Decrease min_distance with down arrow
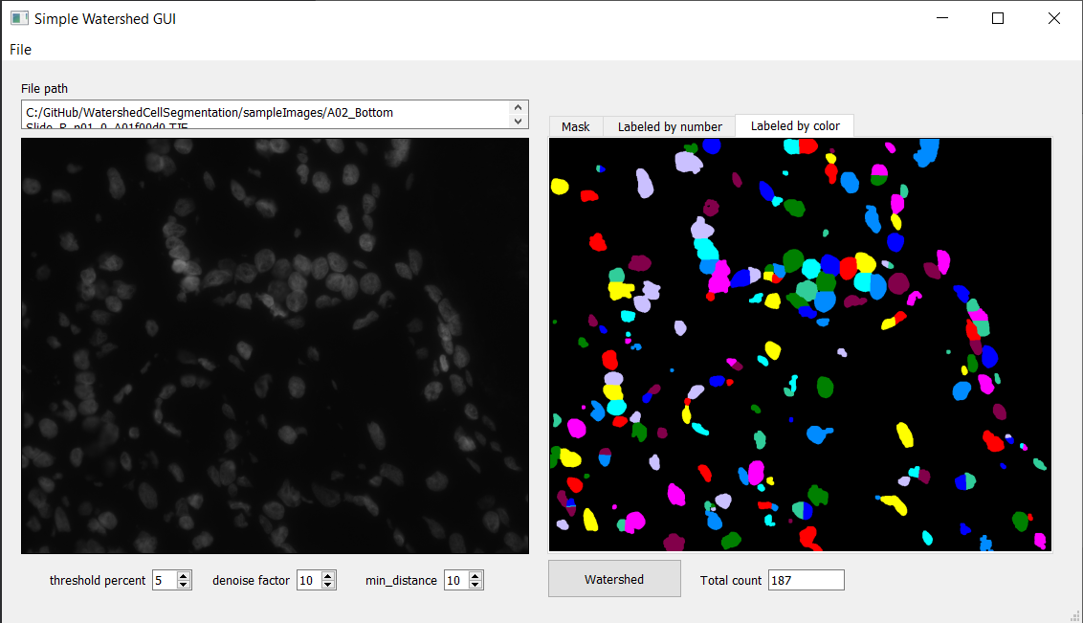Image resolution: width=1083 pixels, height=623 pixels. tap(475, 585)
